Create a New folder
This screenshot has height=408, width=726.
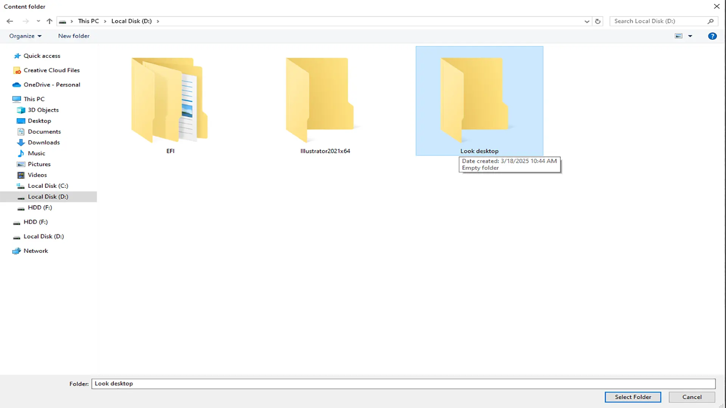74,36
